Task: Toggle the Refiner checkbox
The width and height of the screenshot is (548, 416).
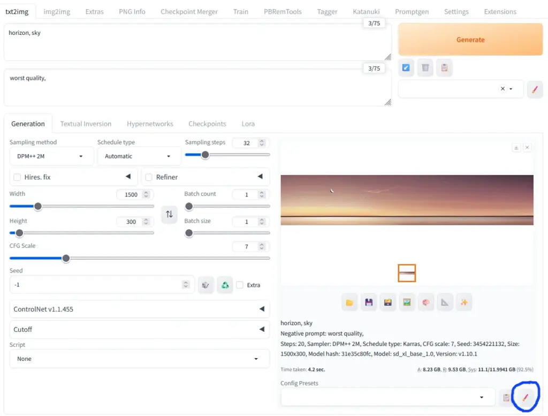Action: click(x=149, y=177)
